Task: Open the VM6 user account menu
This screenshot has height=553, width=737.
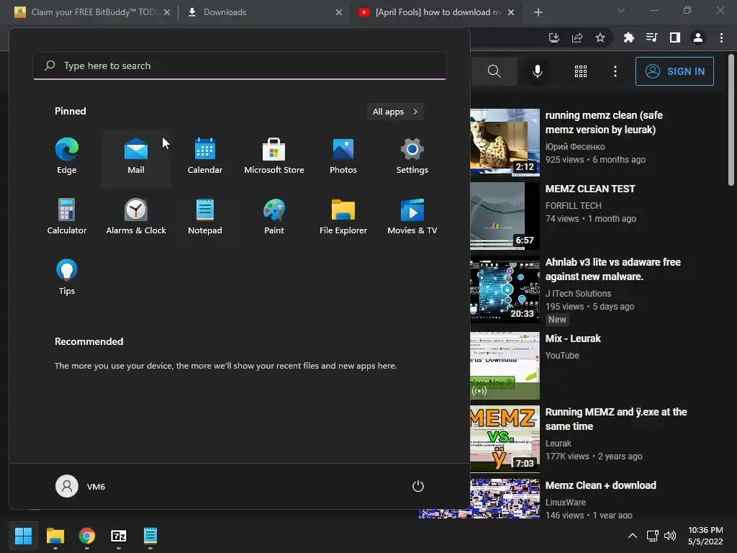Action: pyautogui.click(x=81, y=486)
